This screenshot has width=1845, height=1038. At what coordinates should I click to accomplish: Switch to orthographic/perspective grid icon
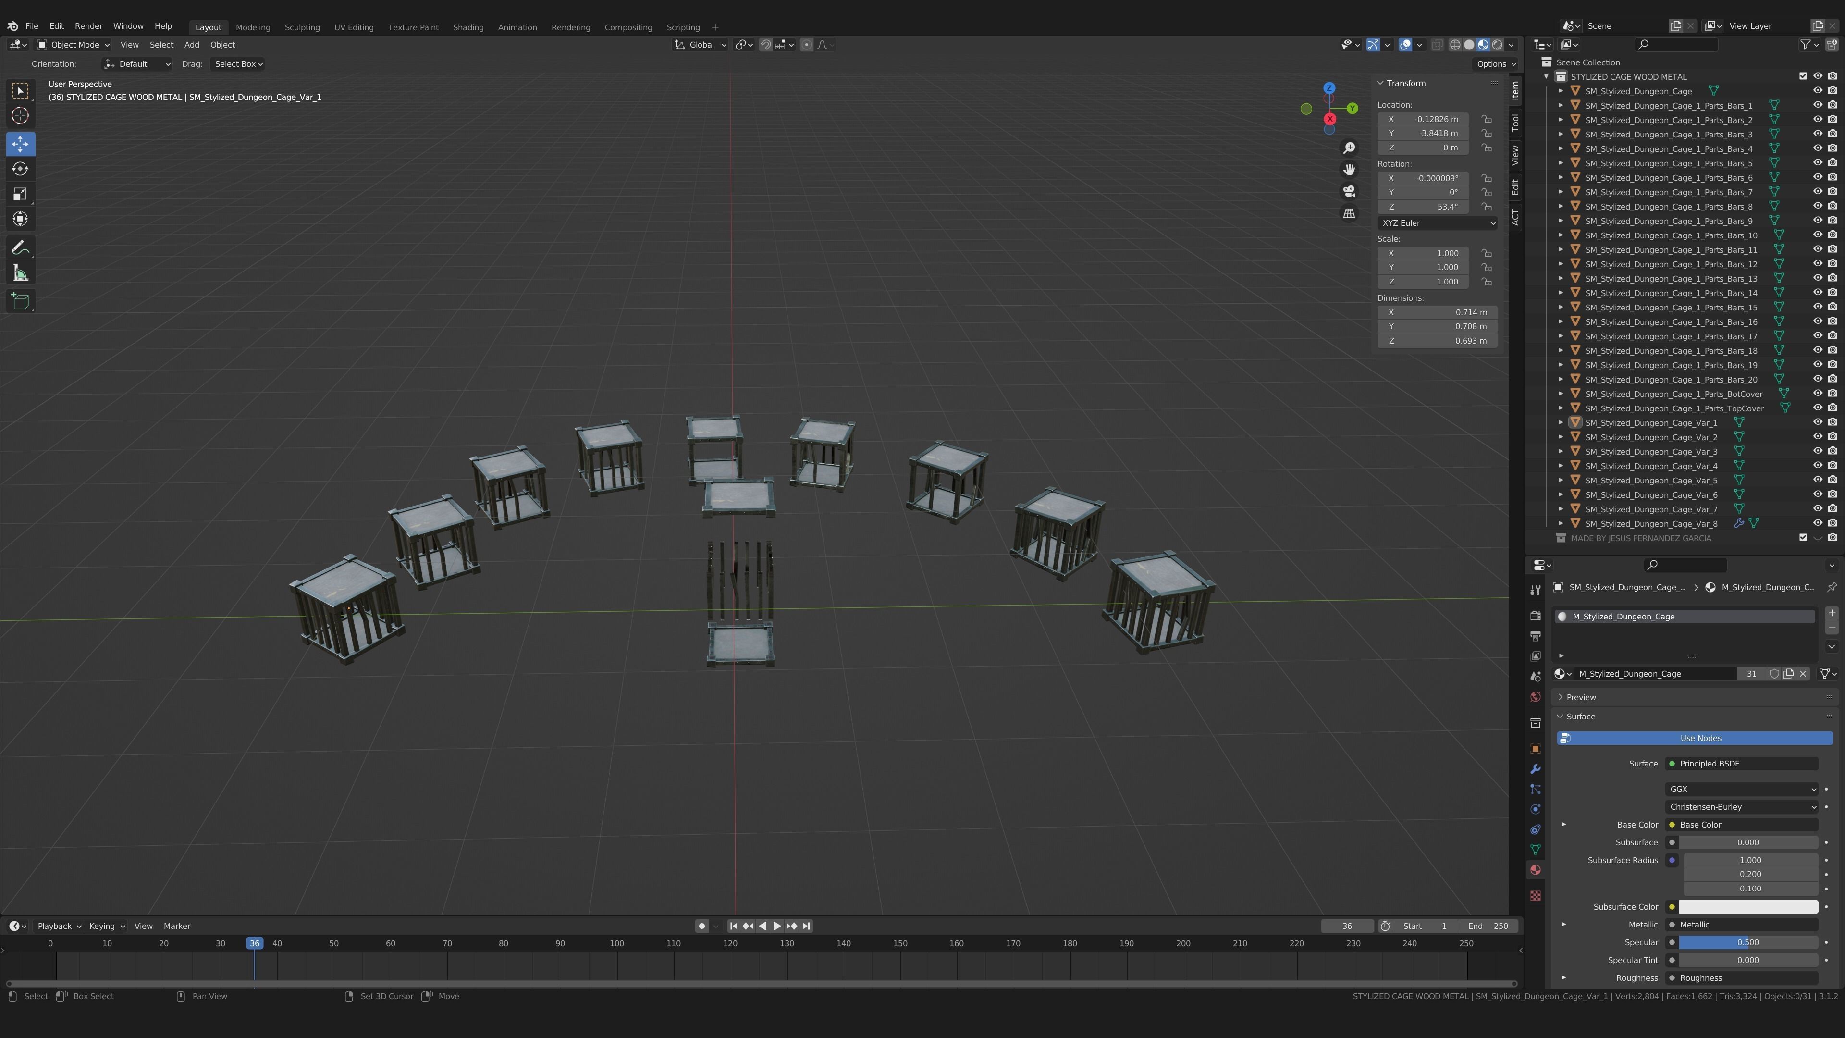[x=1349, y=213]
